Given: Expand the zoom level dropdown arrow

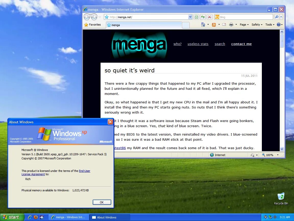Looking at the screenshot, I should point(278,155).
